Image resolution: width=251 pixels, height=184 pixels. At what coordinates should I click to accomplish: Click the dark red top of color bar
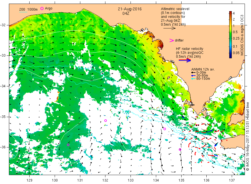point(230,13)
